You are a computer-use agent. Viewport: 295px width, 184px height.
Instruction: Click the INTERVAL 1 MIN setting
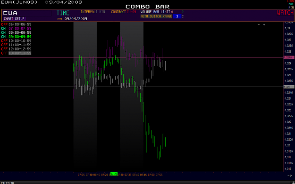(x=93, y=12)
